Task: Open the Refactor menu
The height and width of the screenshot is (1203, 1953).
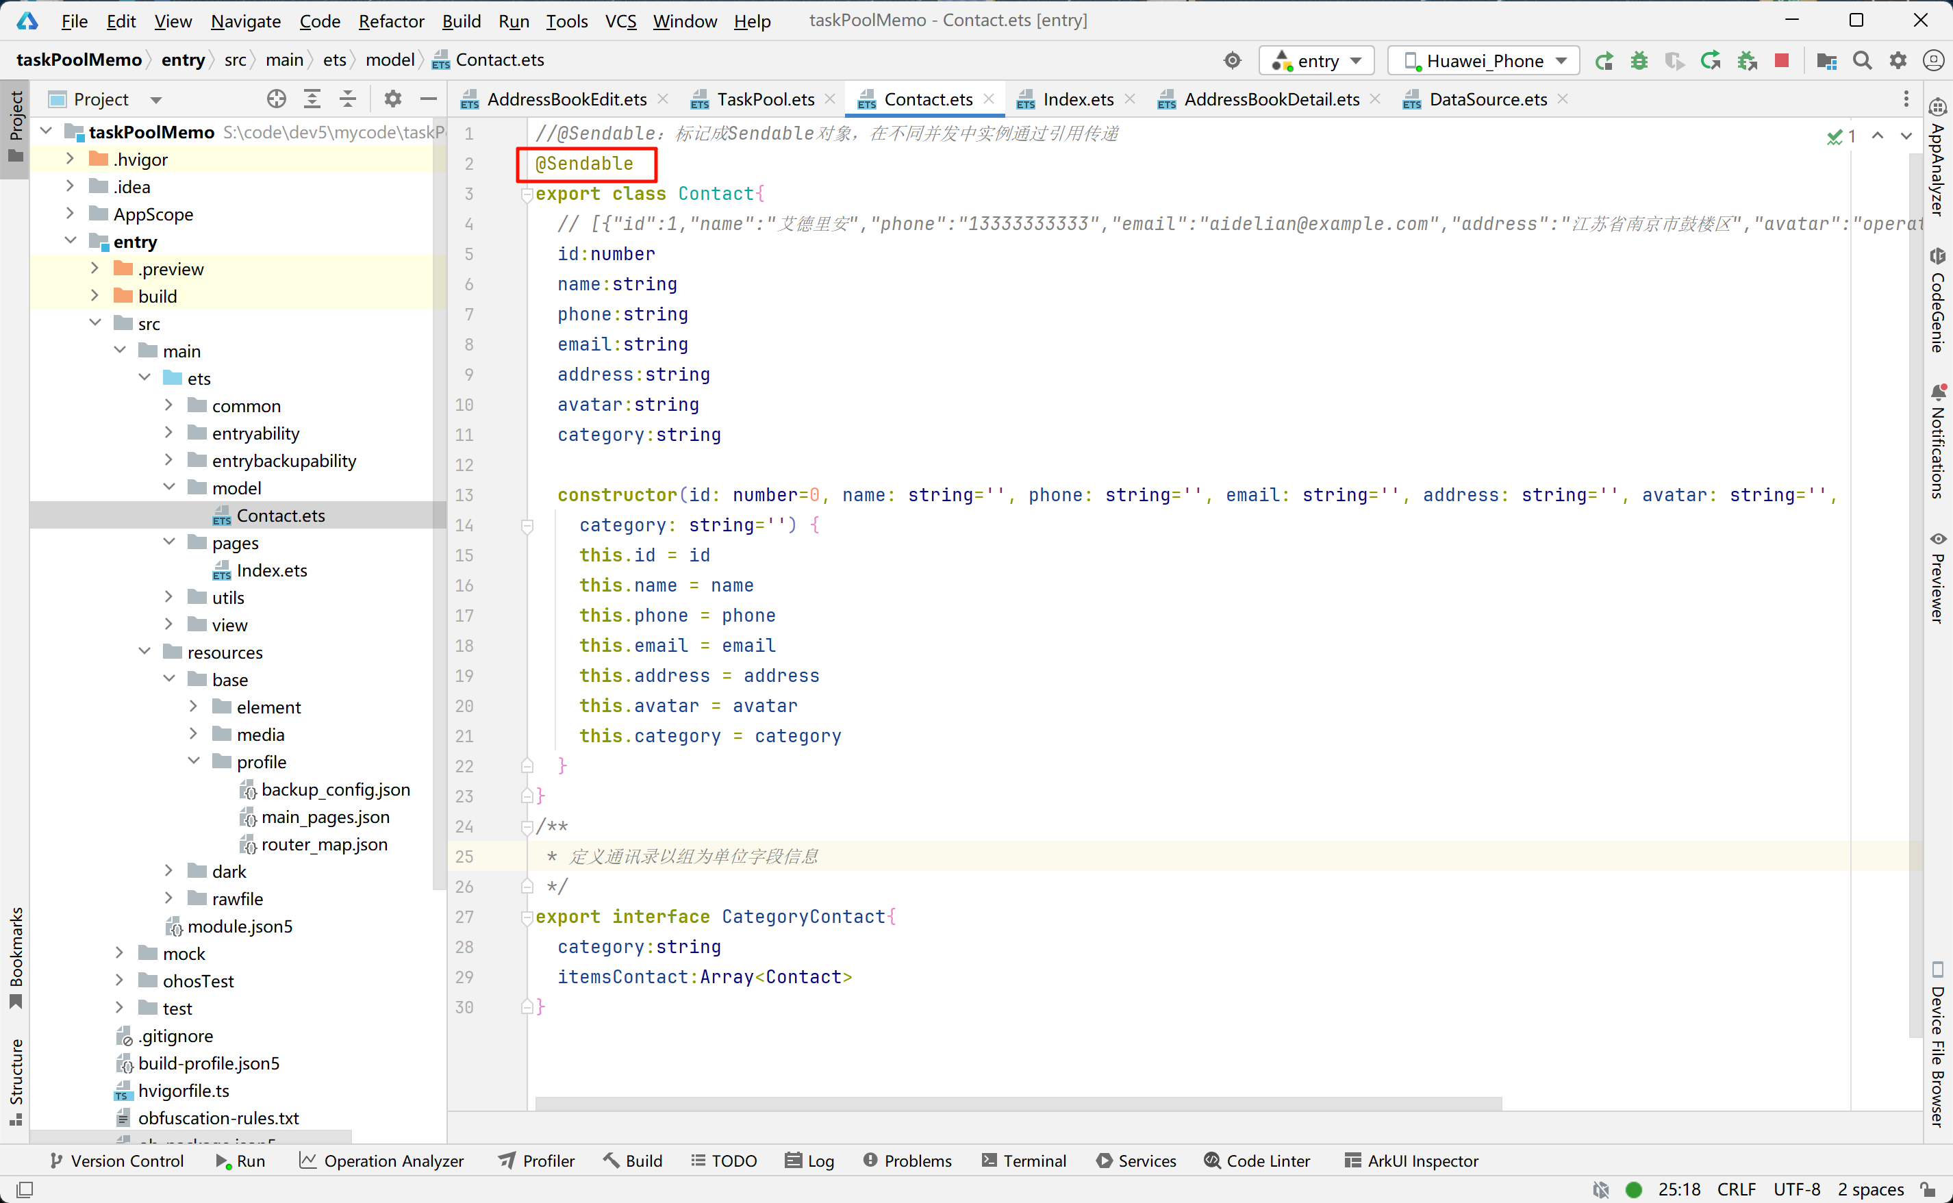Action: (x=390, y=21)
